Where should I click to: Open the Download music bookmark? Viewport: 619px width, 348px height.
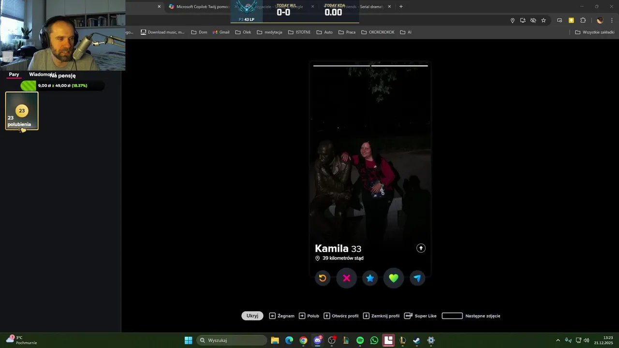point(162,32)
